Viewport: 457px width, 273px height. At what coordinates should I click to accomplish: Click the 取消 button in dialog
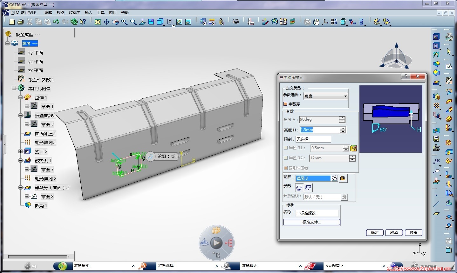tap(394, 232)
